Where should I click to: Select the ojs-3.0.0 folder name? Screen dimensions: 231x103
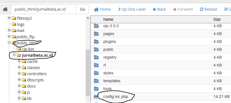111,26
